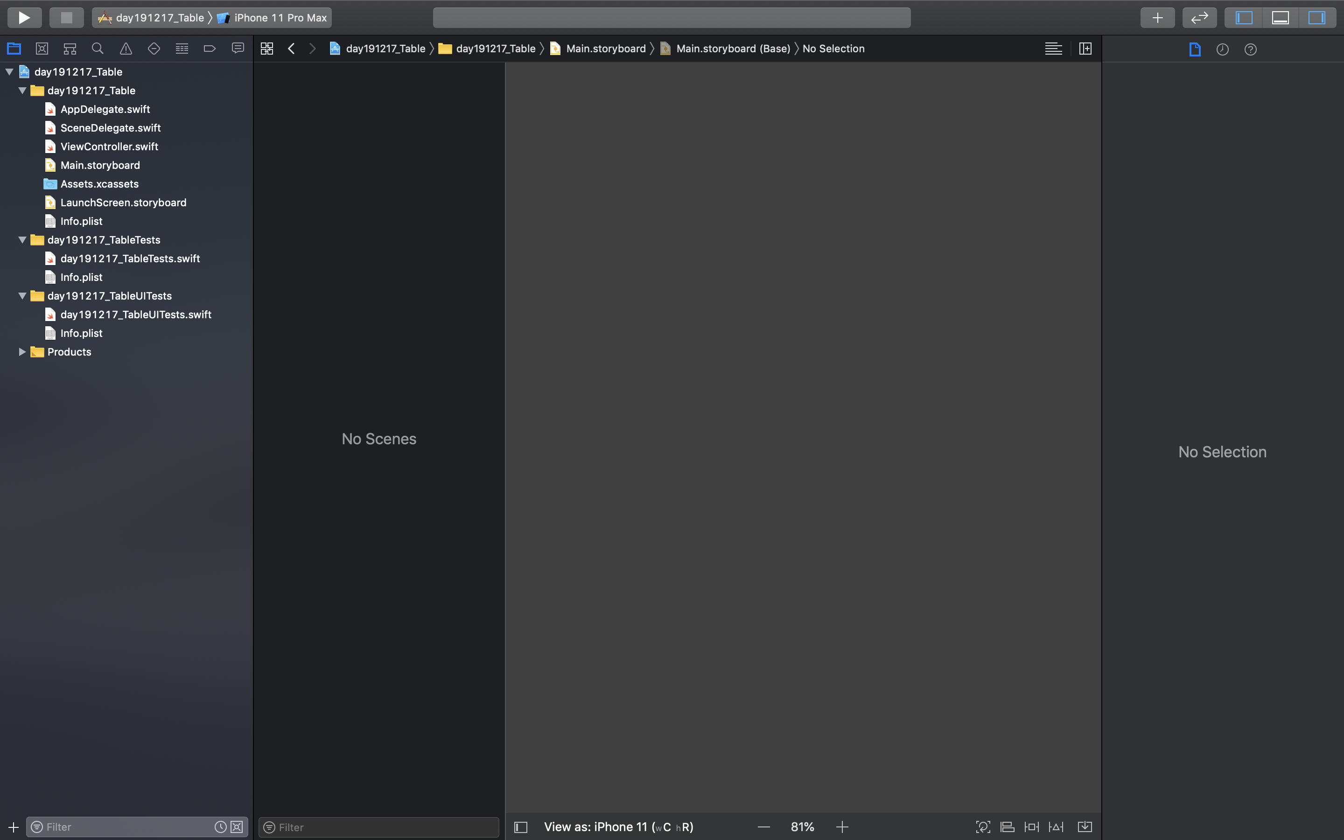The width and height of the screenshot is (1344, 840).
Task: Click the Embed In icon on the canvas bar
Action: (x=1084, y=826)
